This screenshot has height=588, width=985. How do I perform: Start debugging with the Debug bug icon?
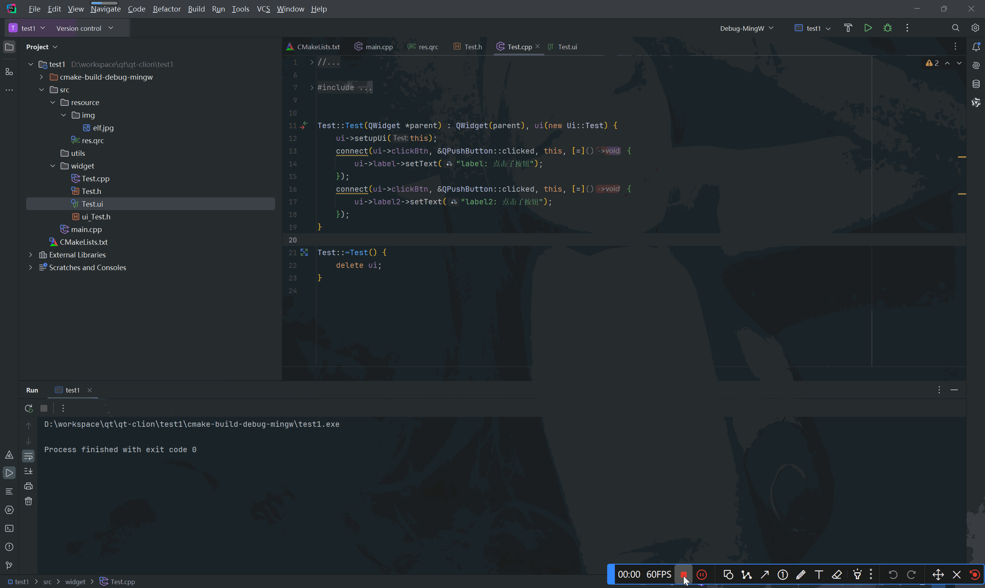tap(888, 28)
